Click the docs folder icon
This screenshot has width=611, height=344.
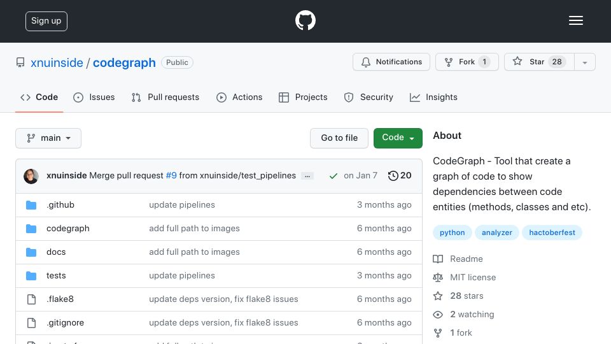[x=31, y=252]
